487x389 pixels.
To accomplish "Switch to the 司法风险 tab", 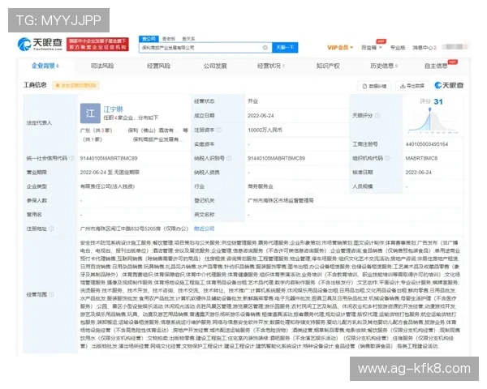I will [x=102, y=66].
